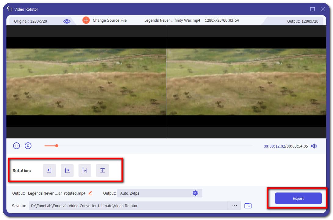Screen dimensions: 333x220
Task: Flip video vertically
Action: pos(102,170)
